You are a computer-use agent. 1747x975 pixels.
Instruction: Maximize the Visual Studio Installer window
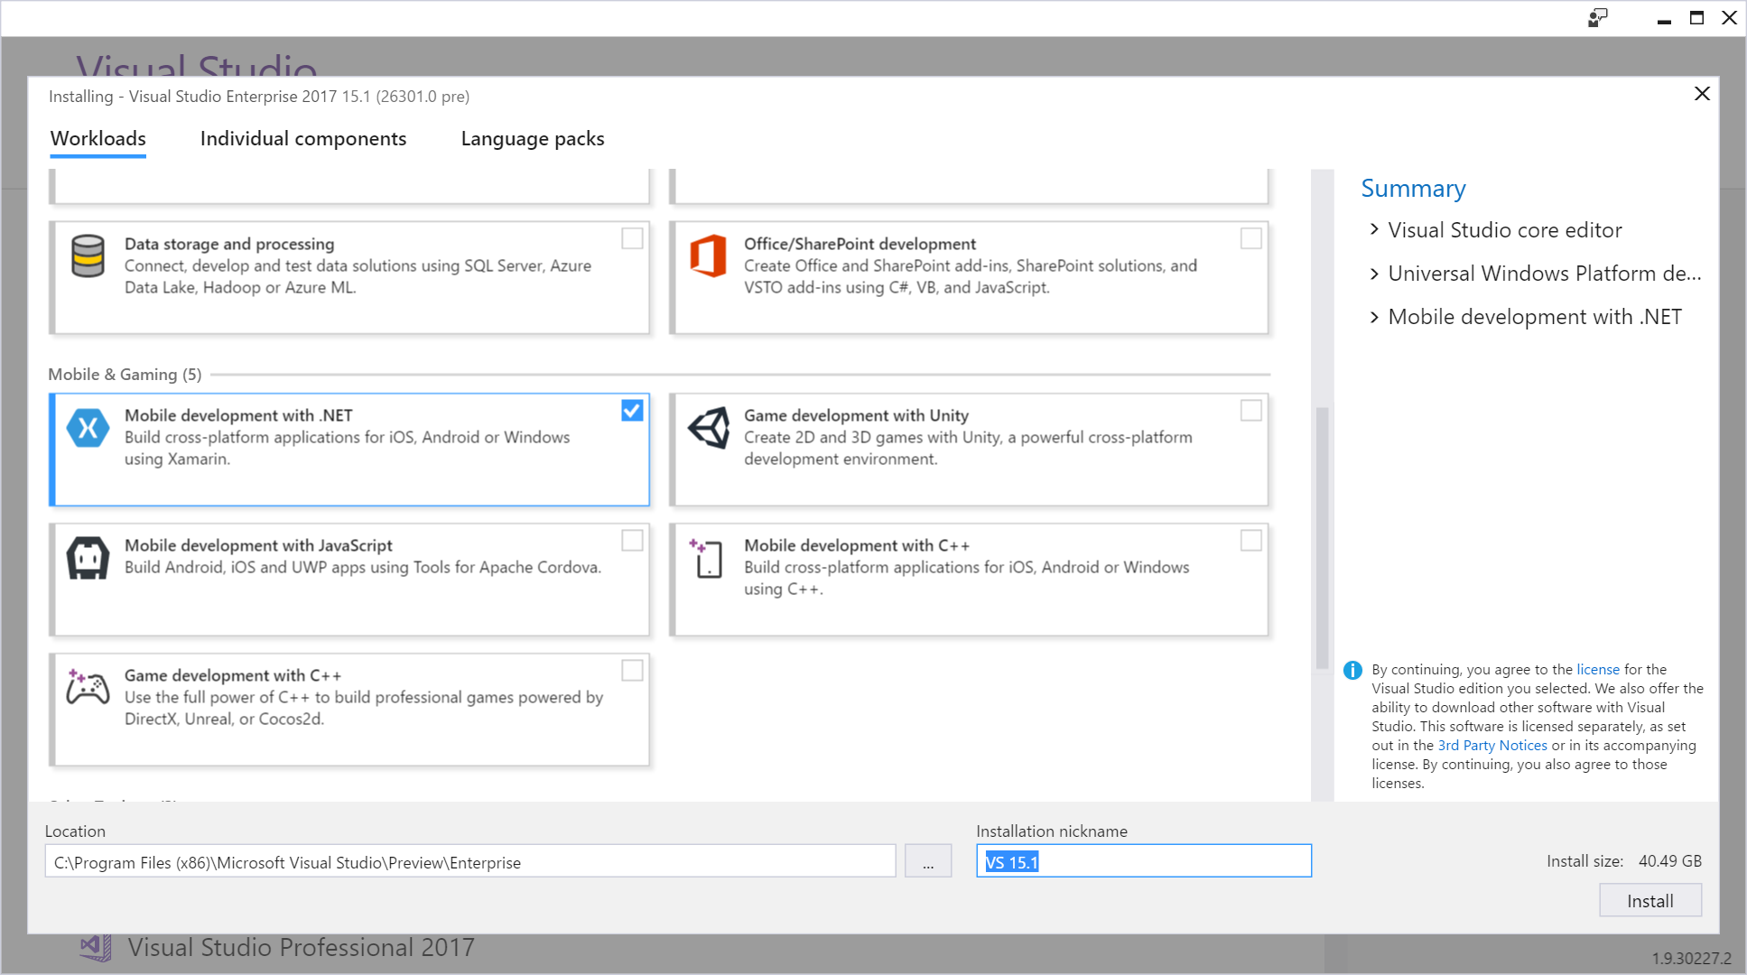click(x=1697, y=18)
